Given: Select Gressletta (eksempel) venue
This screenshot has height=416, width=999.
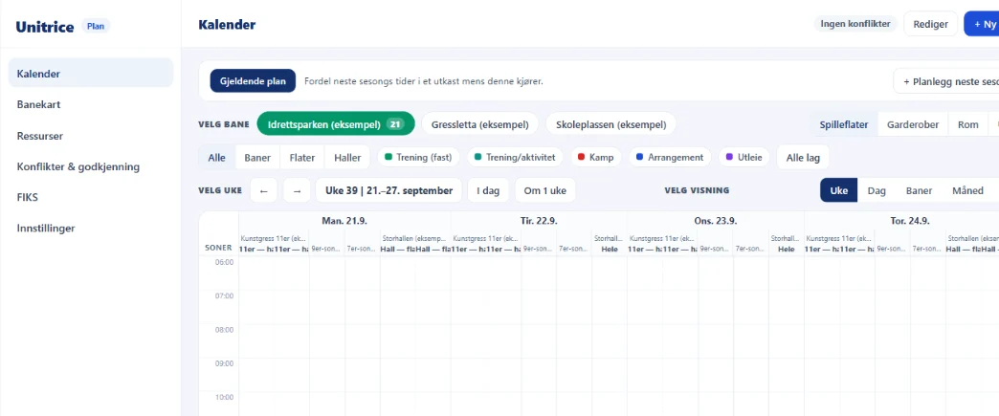Looking at the screenshot, I should pyautogui.click(x=479, y=124).
